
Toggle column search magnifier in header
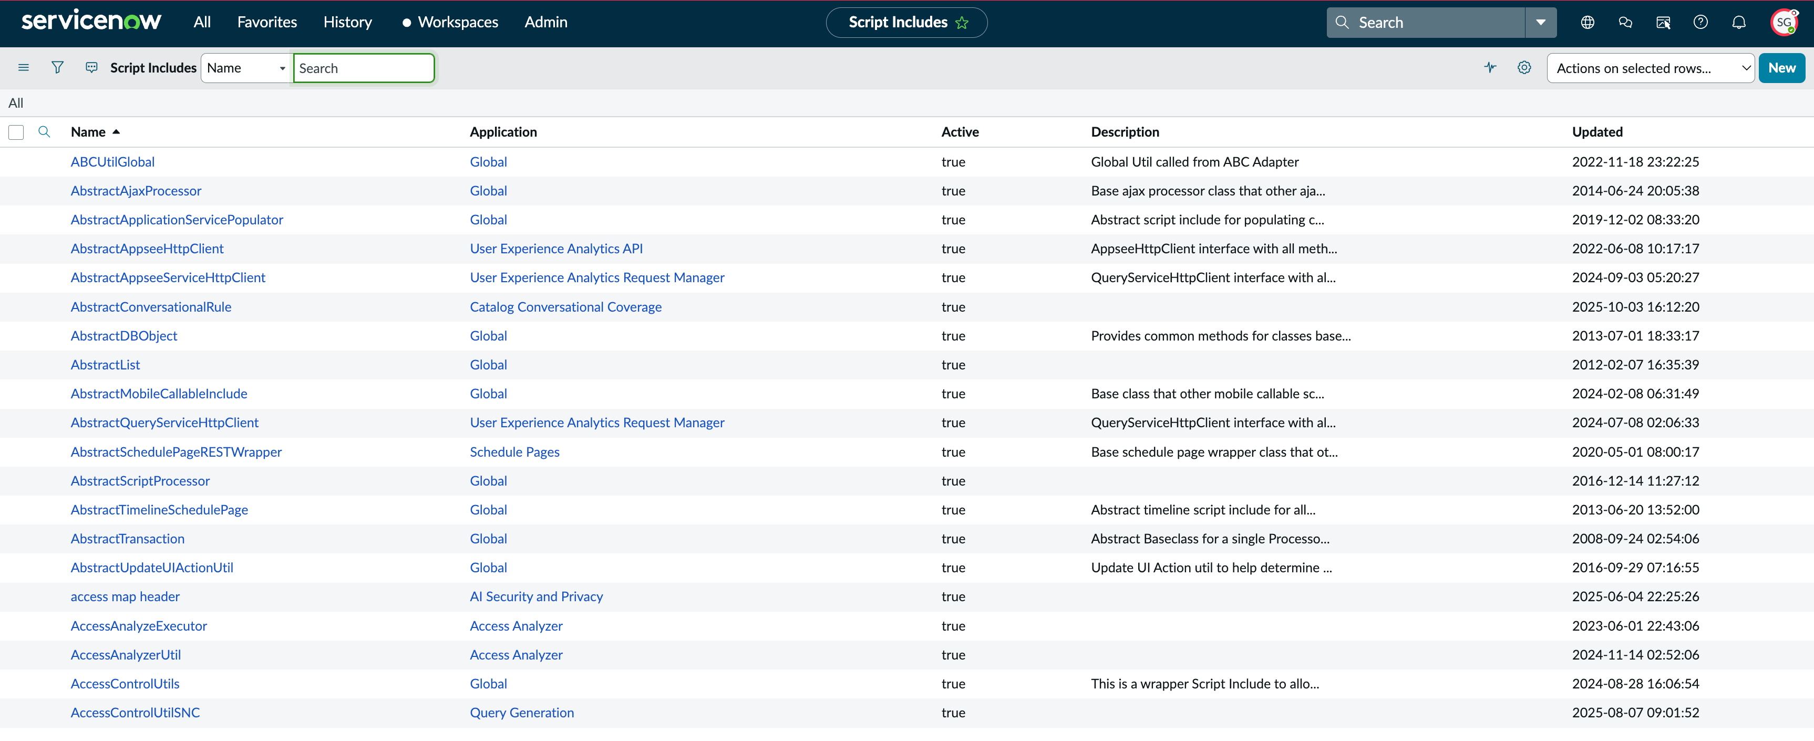point(44,132)
